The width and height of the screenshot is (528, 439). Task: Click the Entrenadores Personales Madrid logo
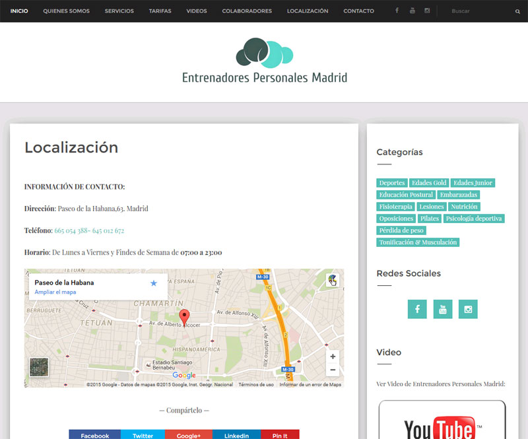point(264,61)
